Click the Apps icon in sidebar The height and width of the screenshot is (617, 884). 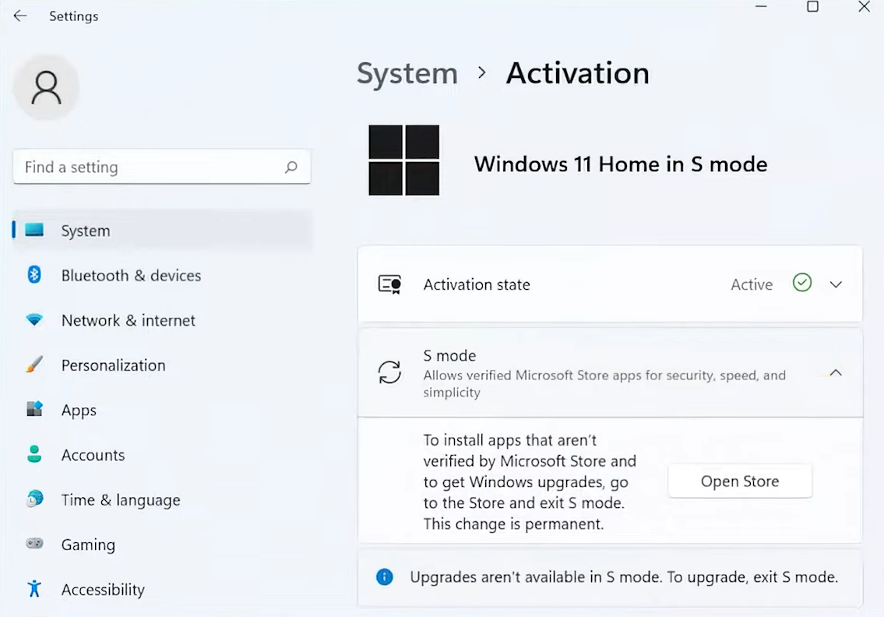coord(34,409)
